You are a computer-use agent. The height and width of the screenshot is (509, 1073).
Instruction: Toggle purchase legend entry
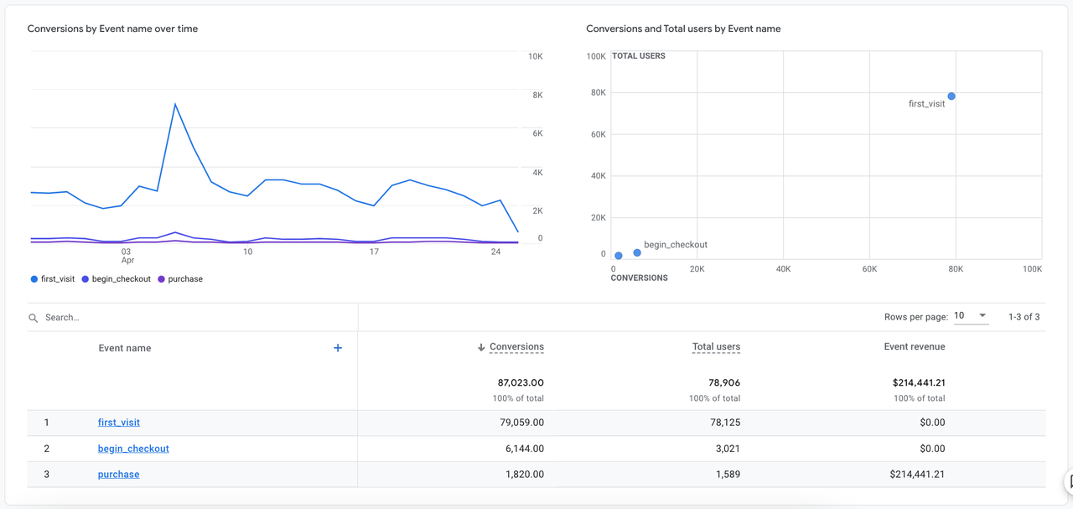tap(180, 279)
